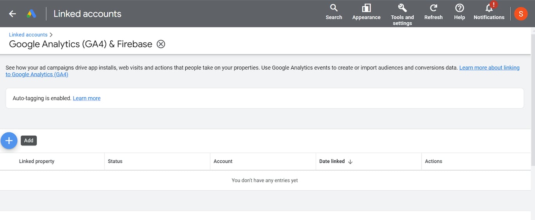Click the Linked property column header
Screen dimensions: 535x220
[37, 161]
